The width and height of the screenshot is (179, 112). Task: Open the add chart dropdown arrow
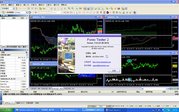(x=6, y=12)
